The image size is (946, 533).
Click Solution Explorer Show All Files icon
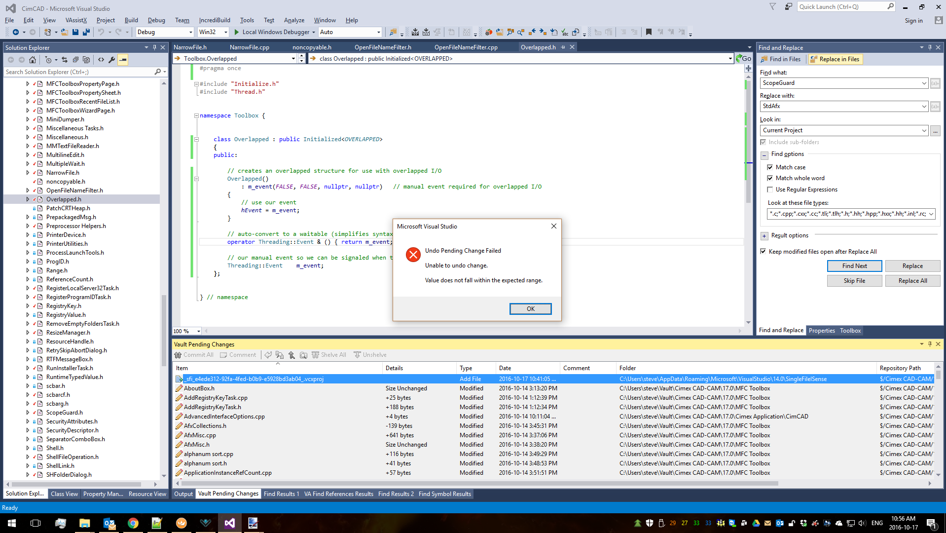[86, 60]
